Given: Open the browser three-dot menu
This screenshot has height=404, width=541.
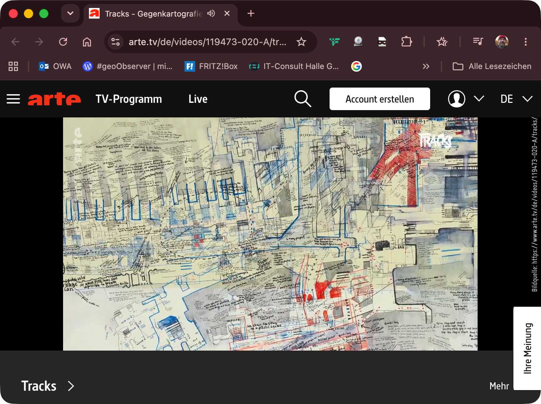Looking at the screenshot, I should (526, 42).
